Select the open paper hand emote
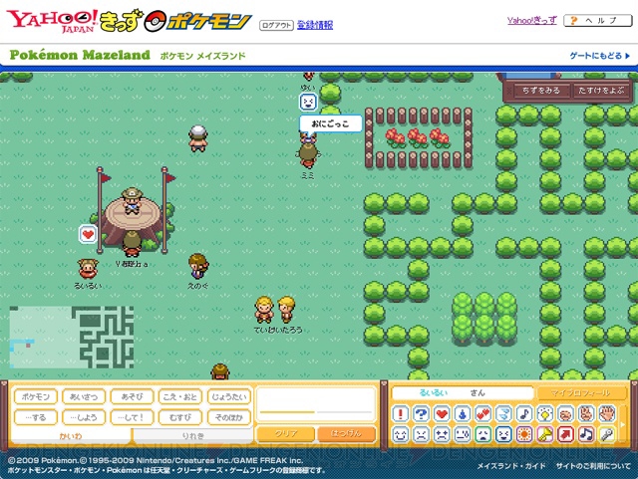638x479 pixels. 607,414
